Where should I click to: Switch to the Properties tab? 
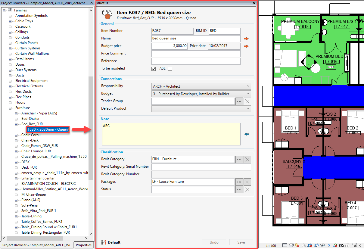84,245
